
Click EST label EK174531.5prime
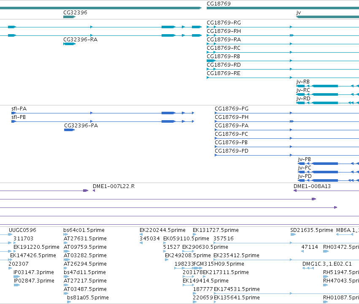237,289
